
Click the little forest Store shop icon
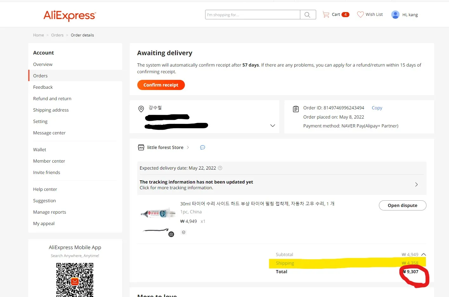(x=141, y=147)
